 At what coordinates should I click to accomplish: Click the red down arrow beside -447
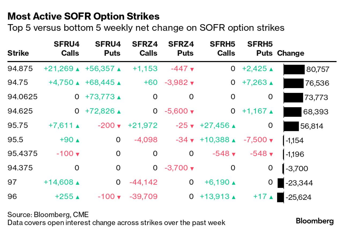192,69
